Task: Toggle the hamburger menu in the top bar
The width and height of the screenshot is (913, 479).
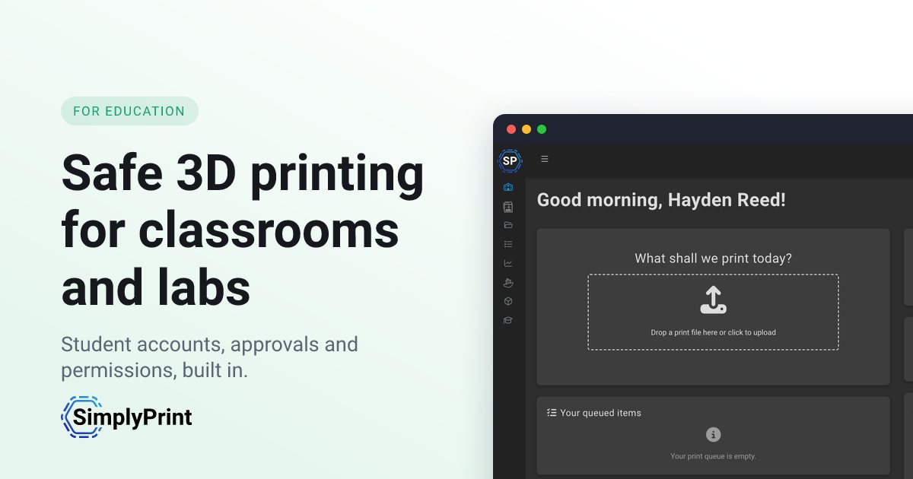Action: (545, 159)
